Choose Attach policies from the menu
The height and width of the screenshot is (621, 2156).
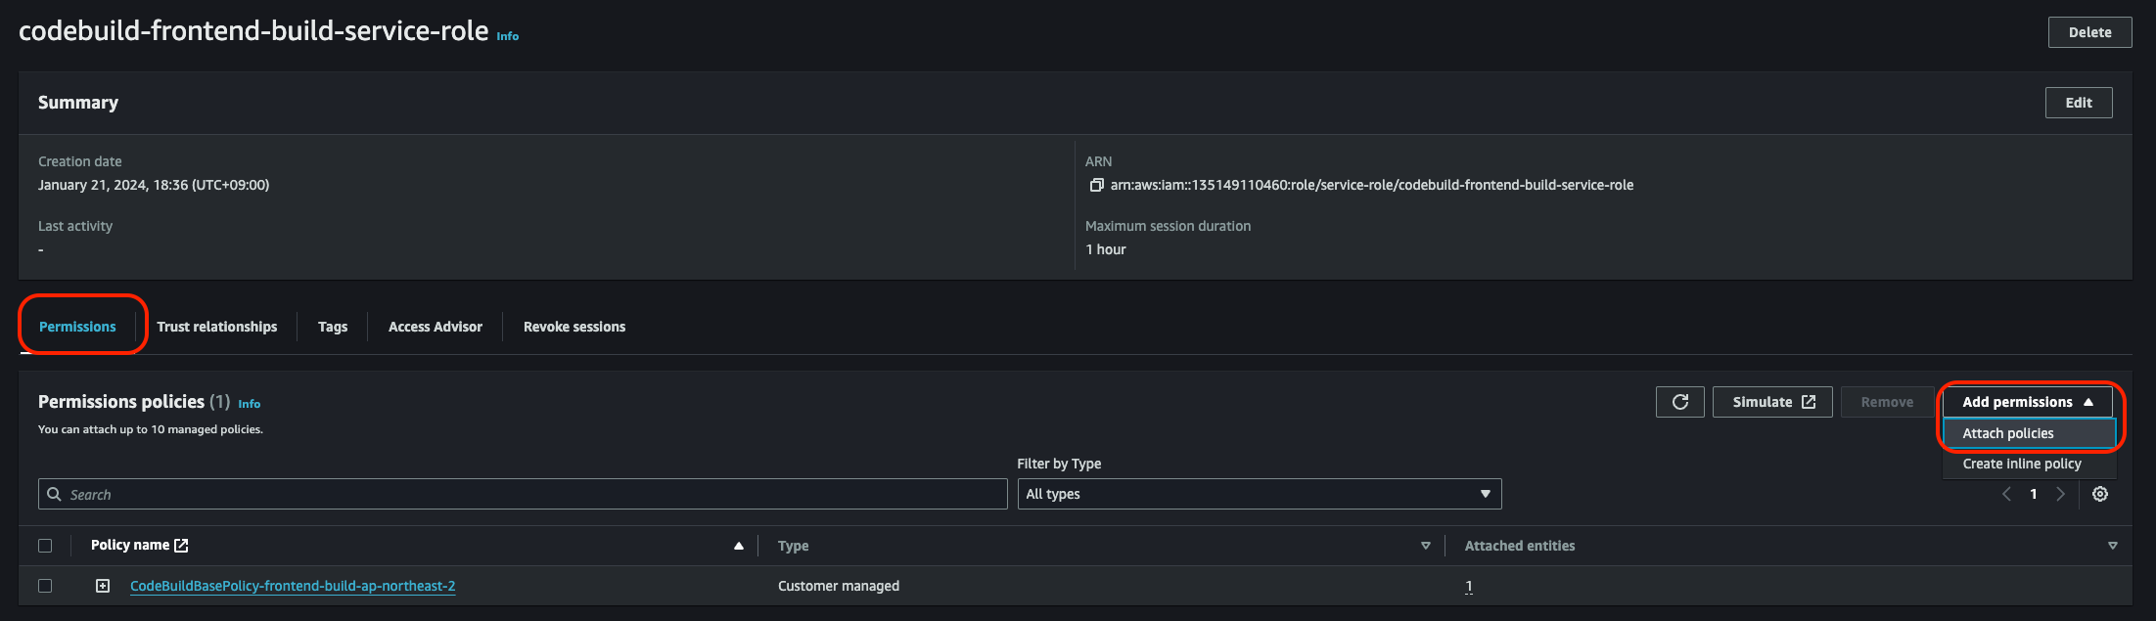[2030, 433]
